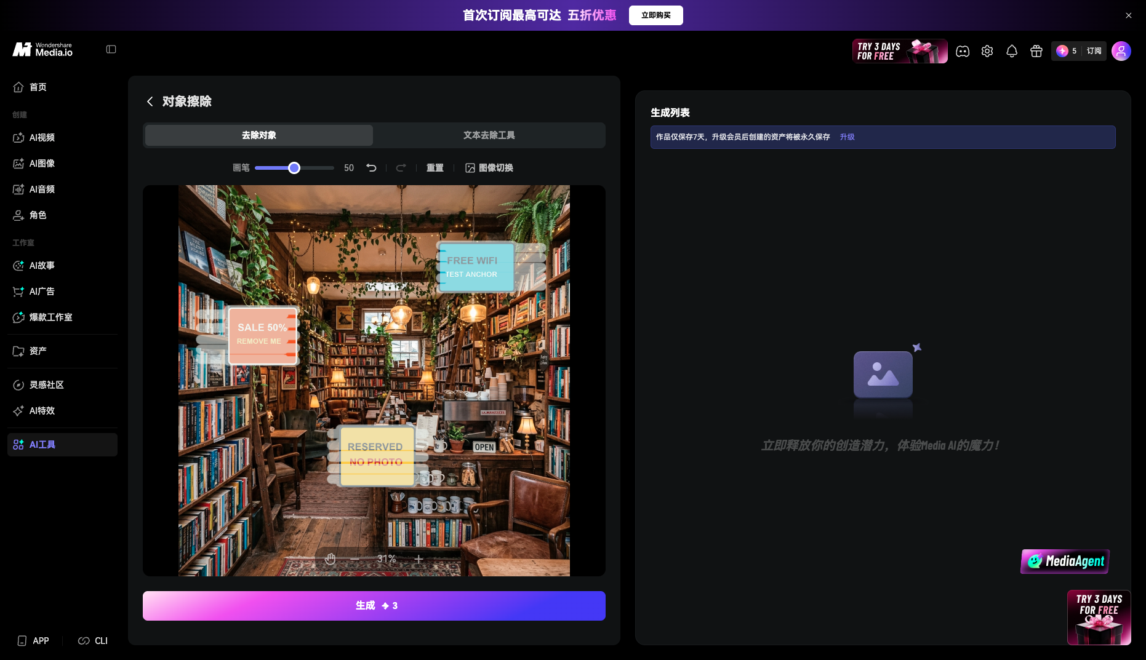
Task: Open the CLI link at bottom
Action: (x=93, y=641)
